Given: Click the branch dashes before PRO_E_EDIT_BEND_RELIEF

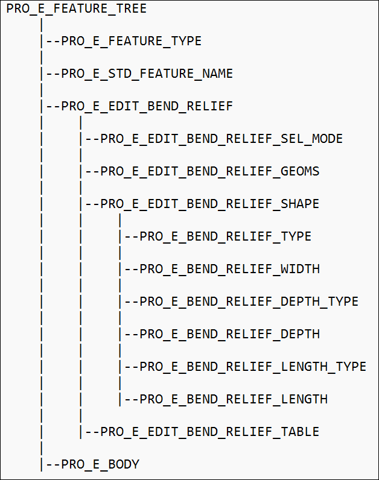Looking at the screenshot, I should coord(53,107).
